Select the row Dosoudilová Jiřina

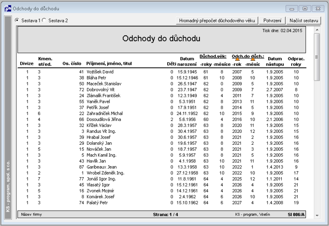pos(162,119)
